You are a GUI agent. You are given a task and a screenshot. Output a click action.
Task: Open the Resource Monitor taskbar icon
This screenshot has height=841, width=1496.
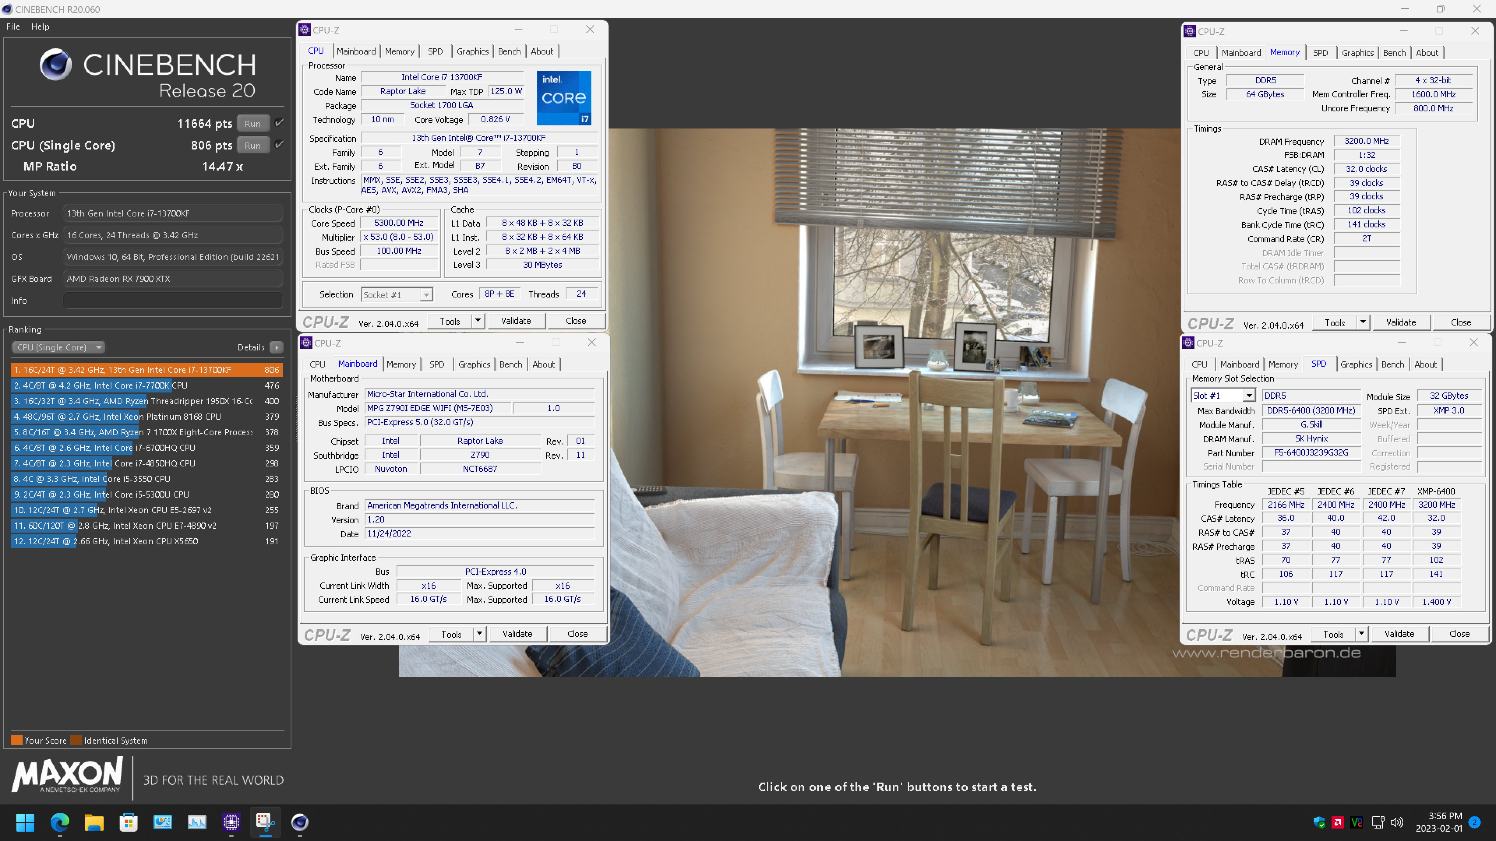[196, 822]
